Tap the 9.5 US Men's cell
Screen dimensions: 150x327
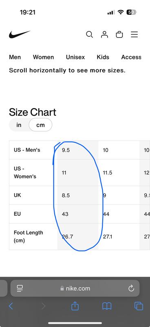coord(78,150)
